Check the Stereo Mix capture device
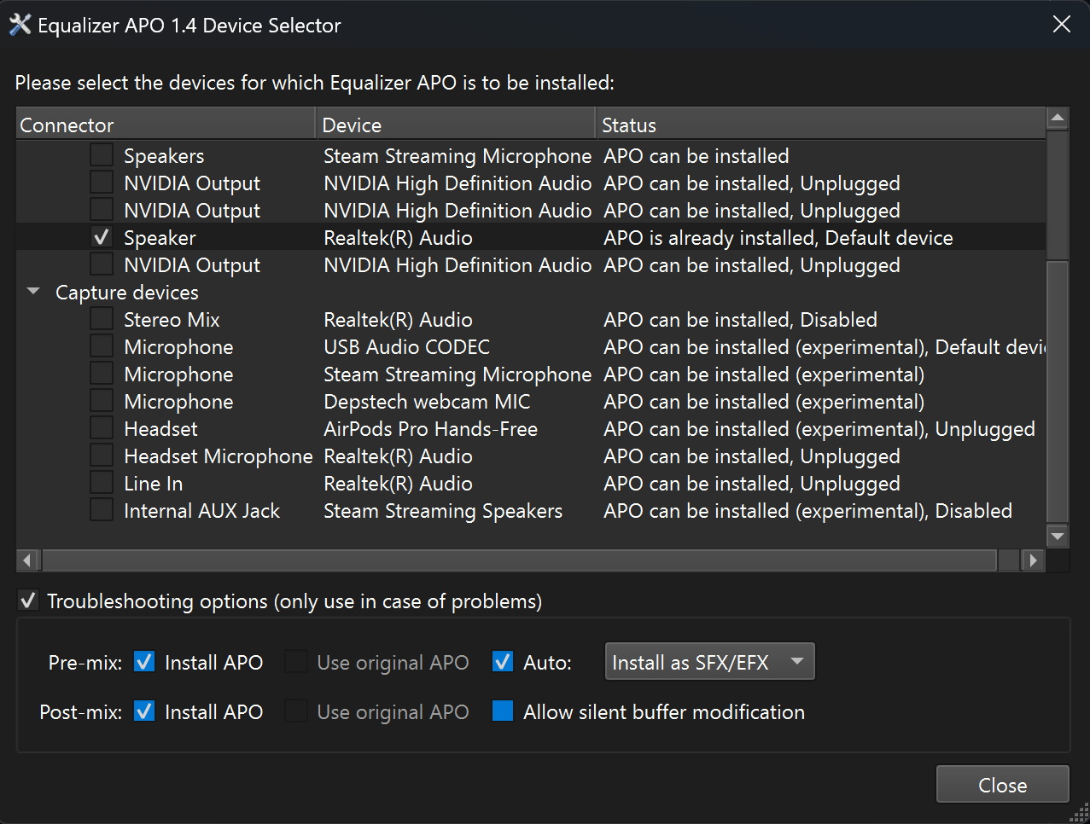This screenshot has width=1090, height=824. 102,319
